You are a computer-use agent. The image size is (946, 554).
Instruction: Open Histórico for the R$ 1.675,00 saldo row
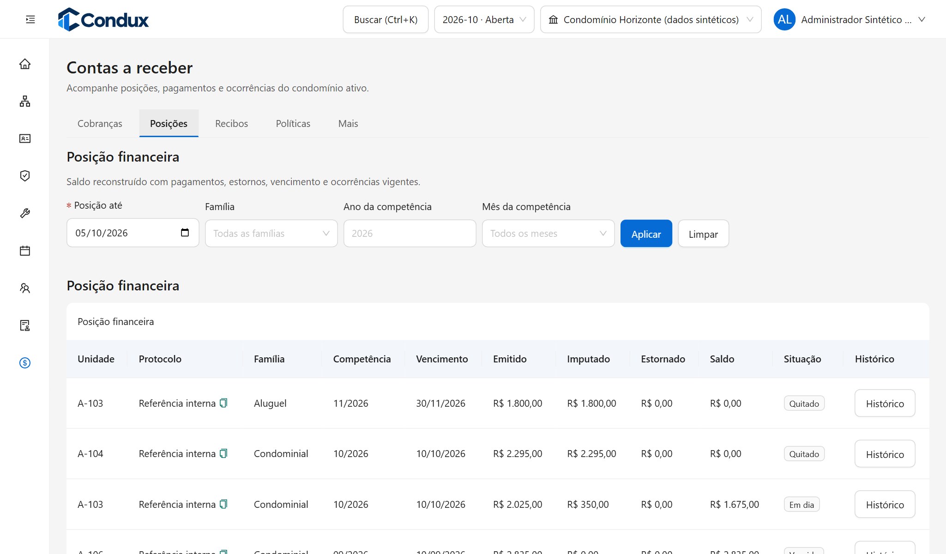pyautogui.click(x=885, y=505)
